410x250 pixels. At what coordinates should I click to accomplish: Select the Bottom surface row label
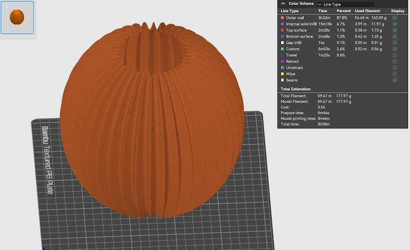(x=299, y=37)
